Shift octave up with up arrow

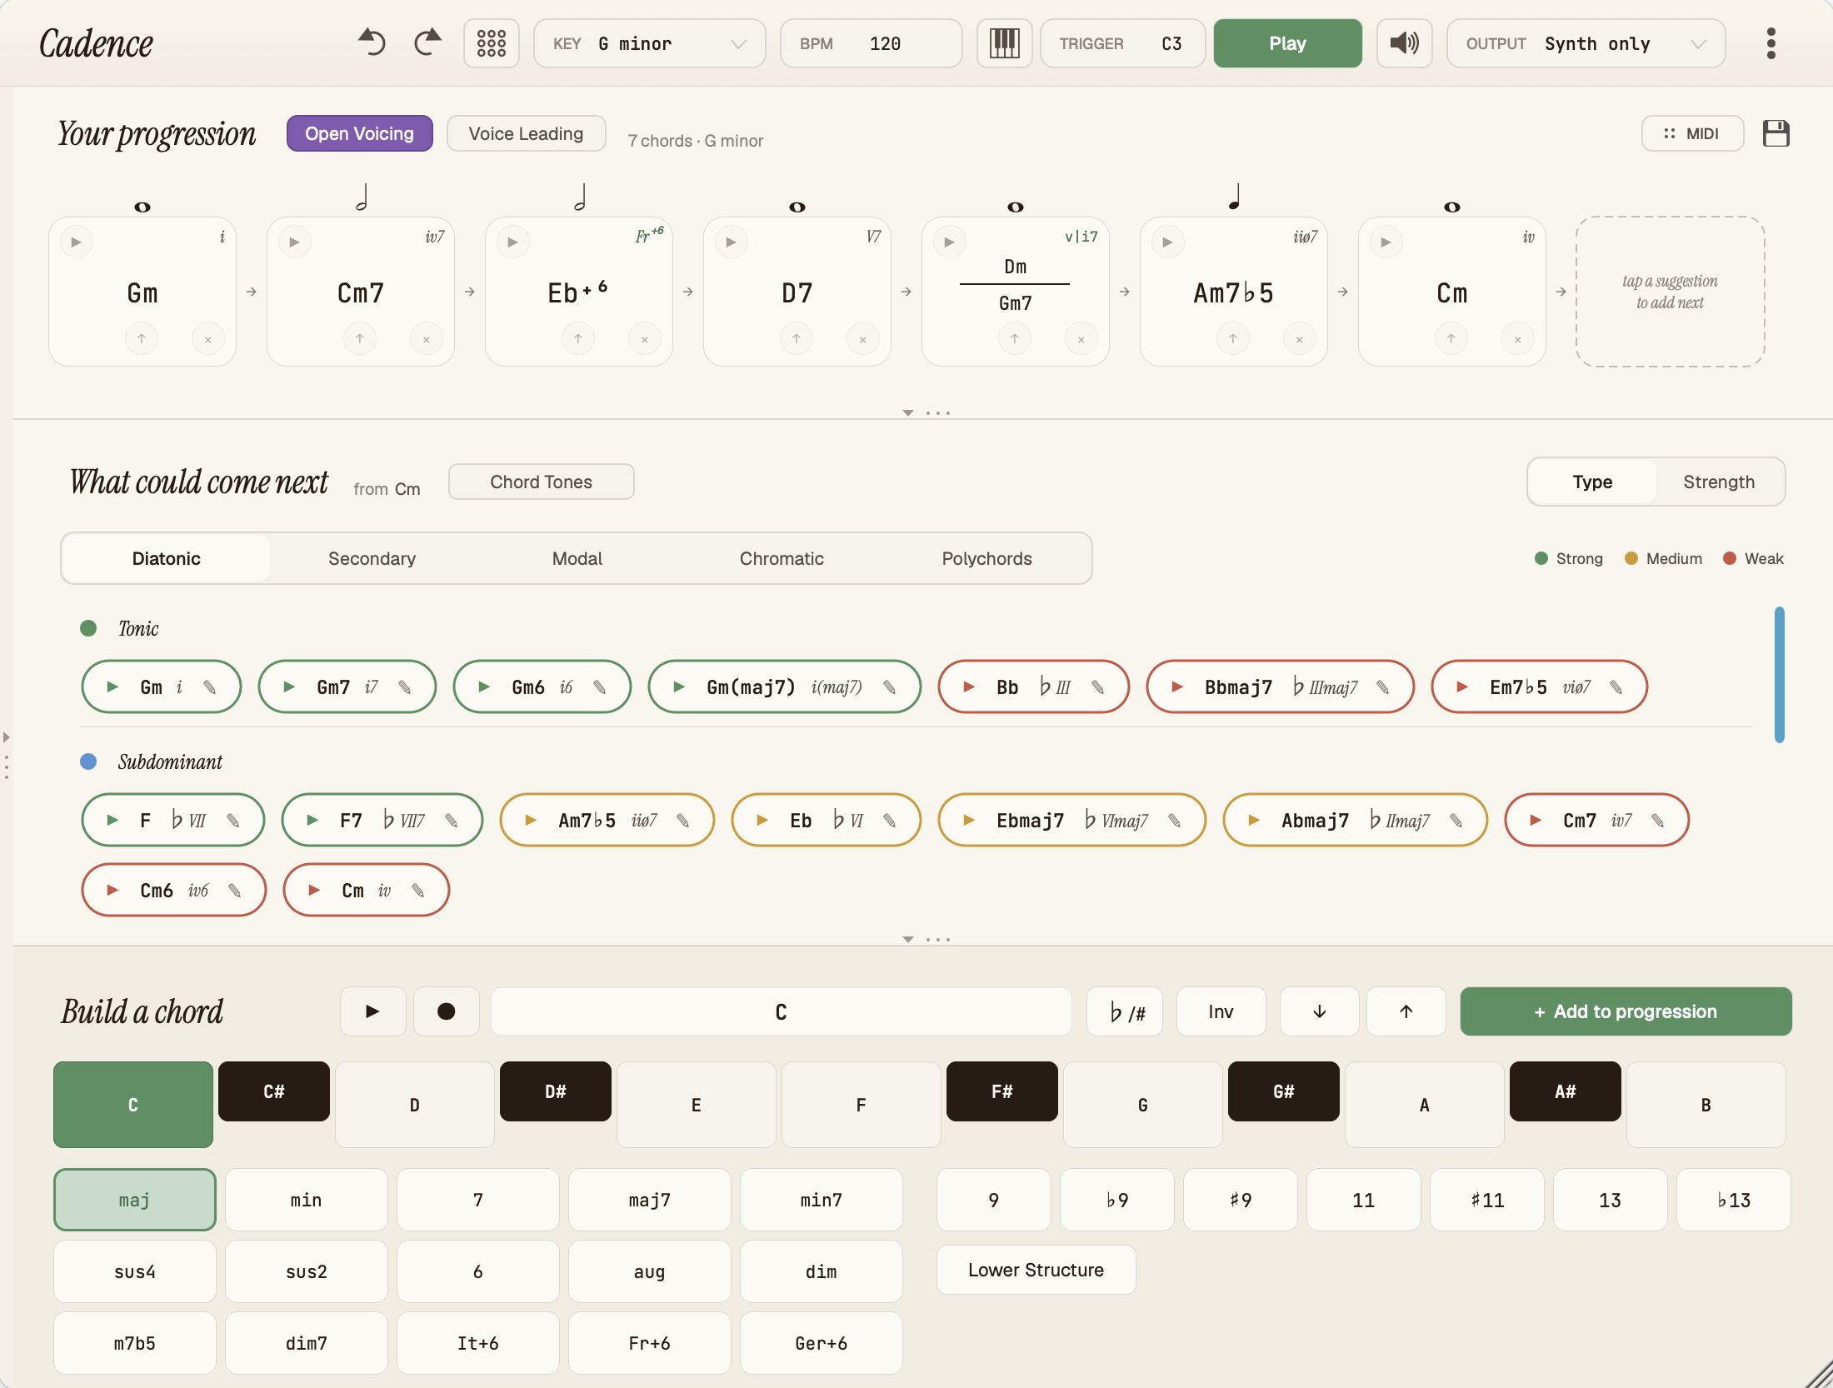[1406, 1011]
